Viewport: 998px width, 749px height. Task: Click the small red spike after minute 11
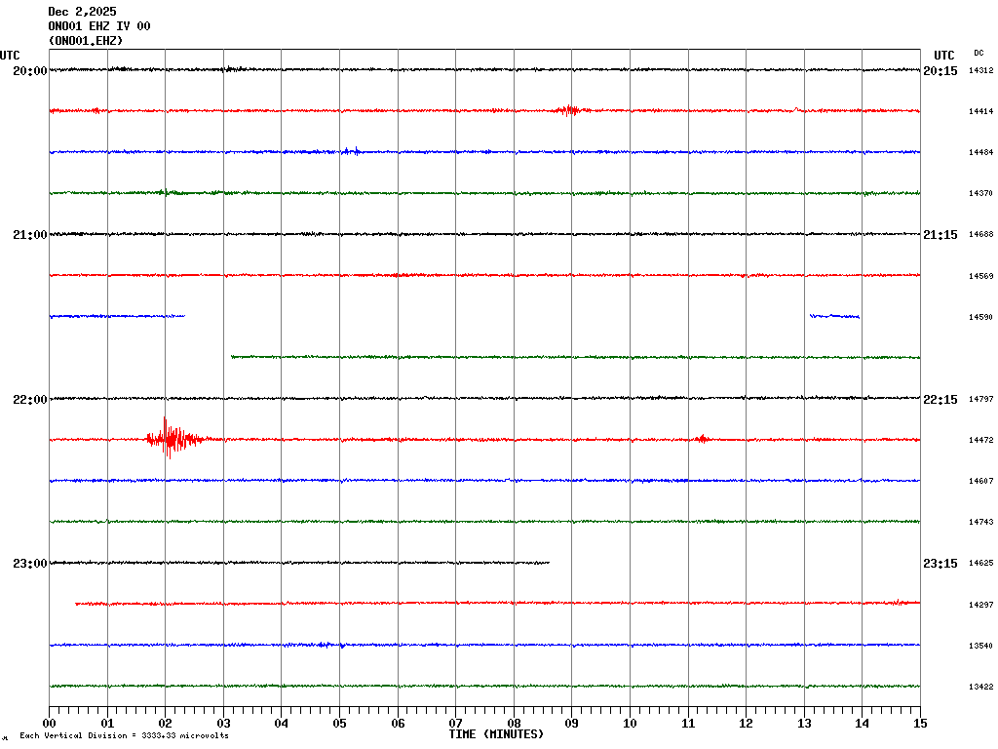[702, 439]
